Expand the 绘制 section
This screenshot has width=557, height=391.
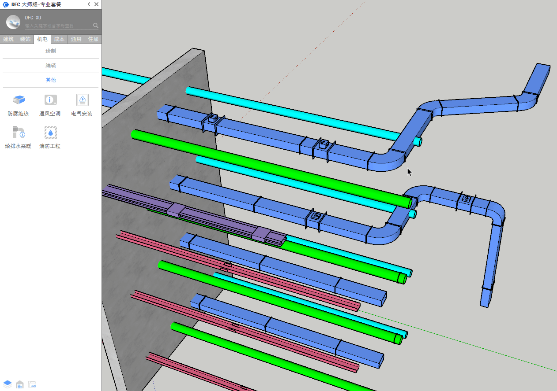coord(51,51)
